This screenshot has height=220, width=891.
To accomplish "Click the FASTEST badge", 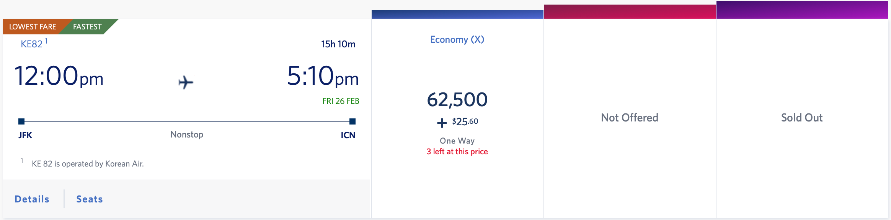I will click(x=87, y=27).
